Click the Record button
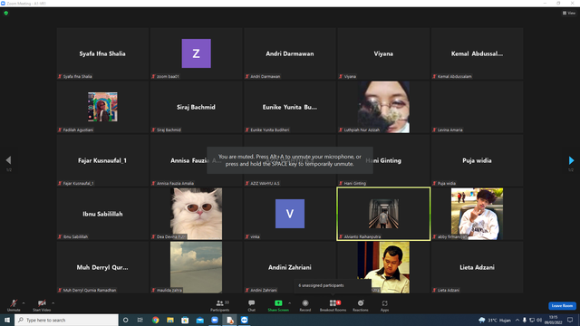 (x=305, y=305)
